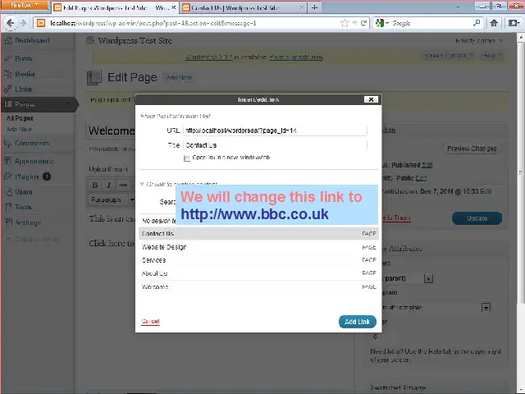Toggle the Italic editor toolbar button

click(x=108, y=185)
